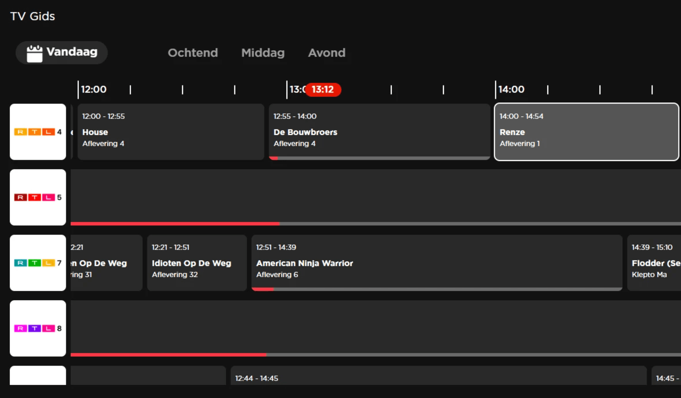This screenshot has height=398, width=681.
Task: Click the 14:00 timeline marker
Action: (511, 89)
